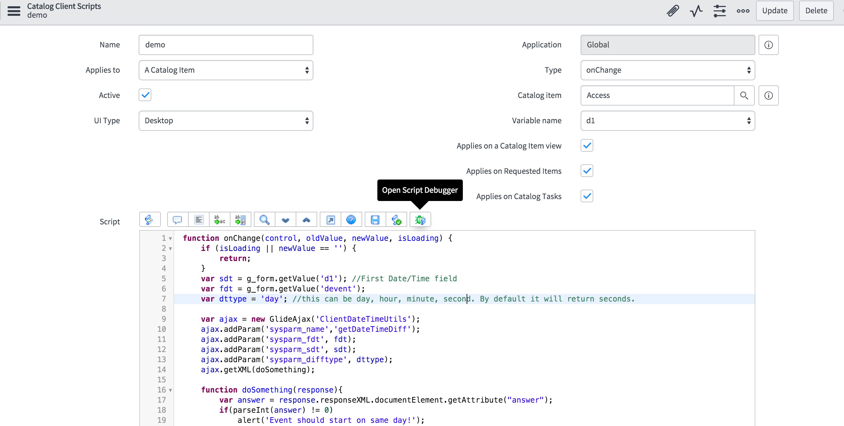Collapse code fold arrow on line 1
This screenshot has height=426, width=844.
[x=170, y=239]
